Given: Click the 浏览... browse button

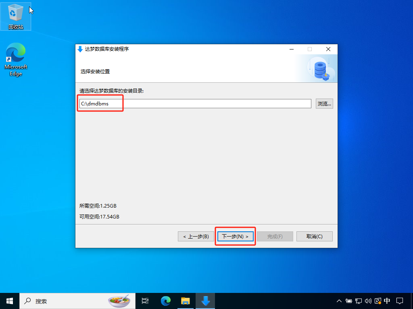Looking at the screenshot, I should coord(324,103).
